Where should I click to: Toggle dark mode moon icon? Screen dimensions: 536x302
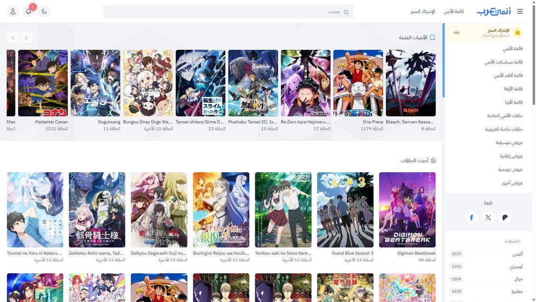point(44,11)
